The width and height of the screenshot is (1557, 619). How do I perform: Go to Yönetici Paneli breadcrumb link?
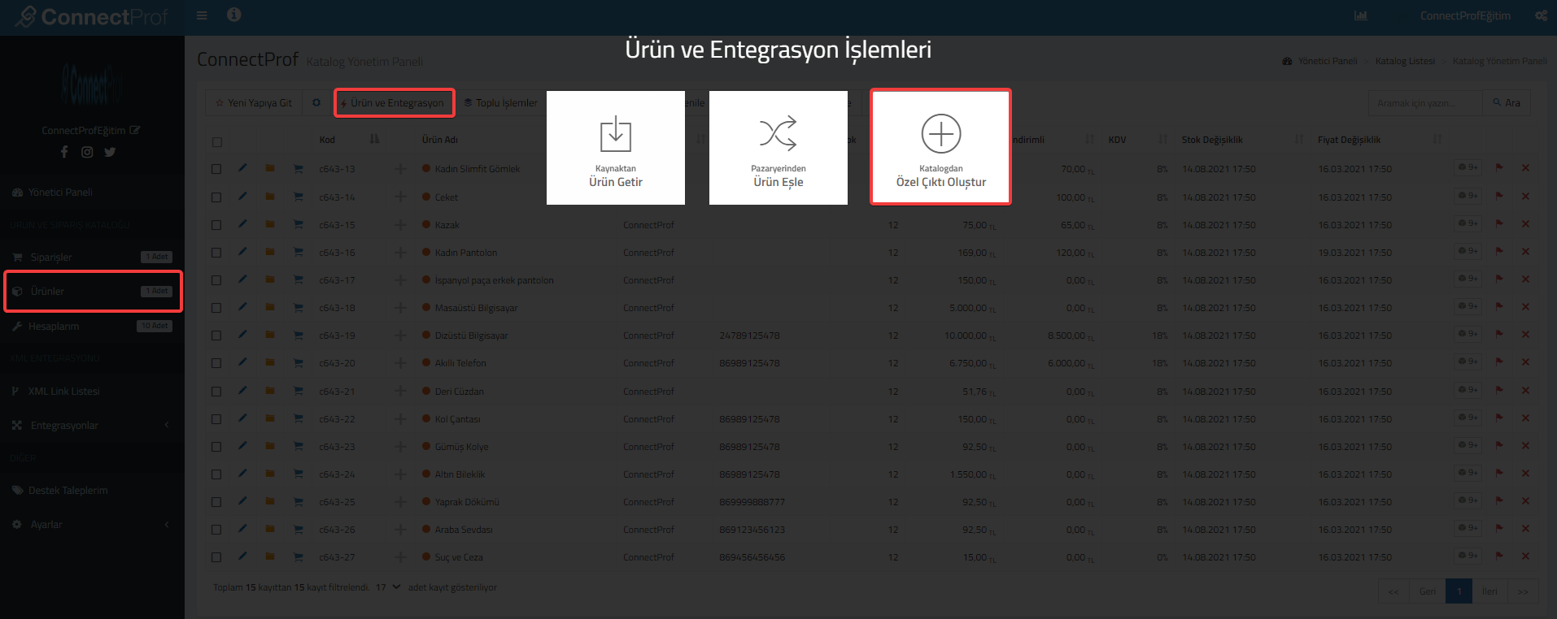[1328, 61]
